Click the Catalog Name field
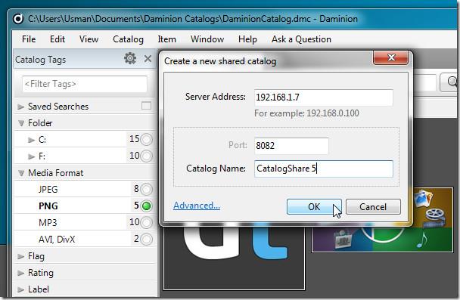Image resolution: width=460 pixels, height=300 pixels. (324, 169)
